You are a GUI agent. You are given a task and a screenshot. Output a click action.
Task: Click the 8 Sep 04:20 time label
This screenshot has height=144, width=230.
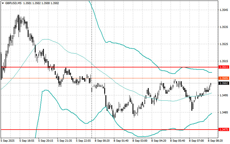coord(159,141)
